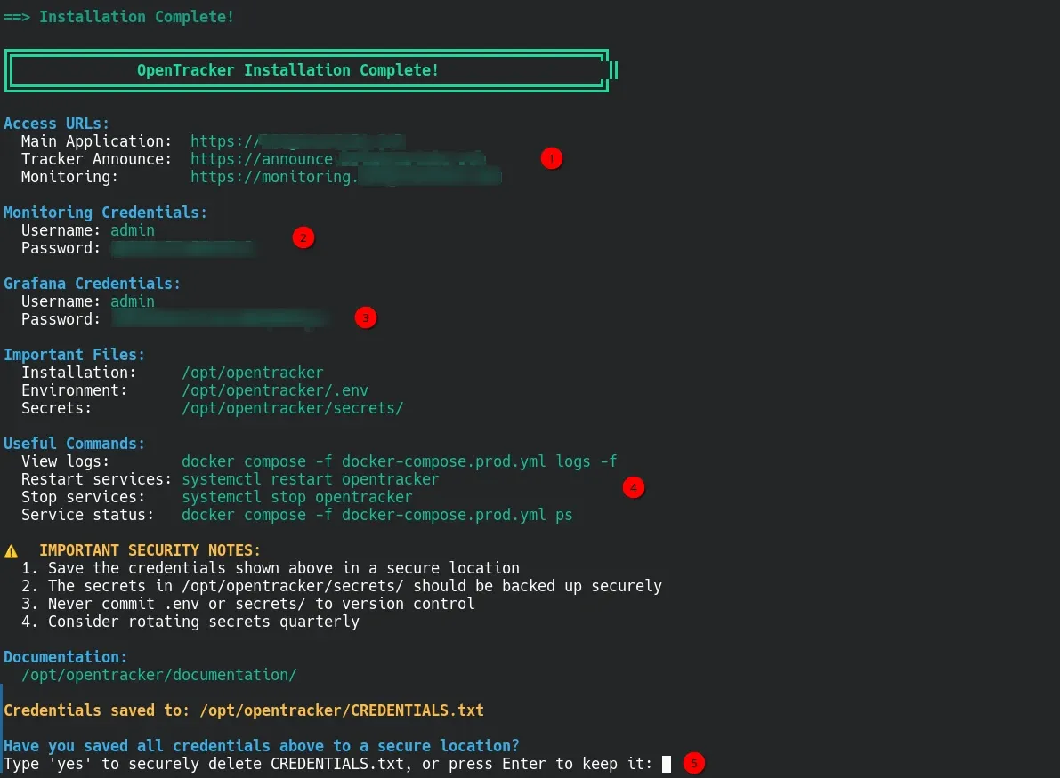This screenshot has height=778, width=1060.
Task: Click the /opt/opentracker/secrets/ path under Important Files
Action: tap(292, 408)
